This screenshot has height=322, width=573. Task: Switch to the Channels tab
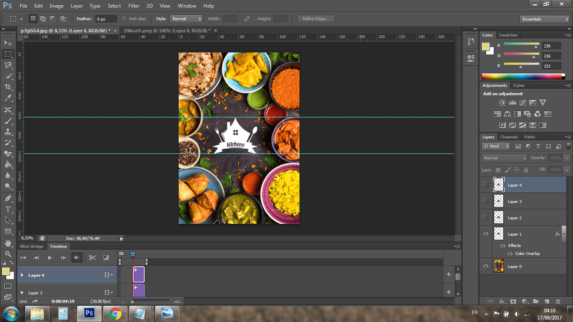pos(509,137)
